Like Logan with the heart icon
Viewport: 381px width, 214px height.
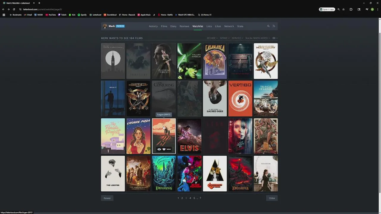(164, 149)
